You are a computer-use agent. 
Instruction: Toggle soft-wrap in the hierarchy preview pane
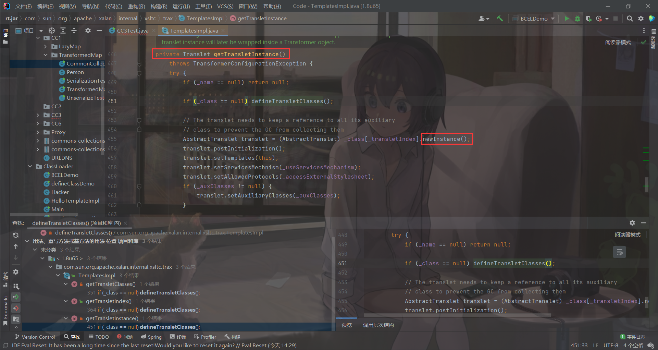point(620,252)
